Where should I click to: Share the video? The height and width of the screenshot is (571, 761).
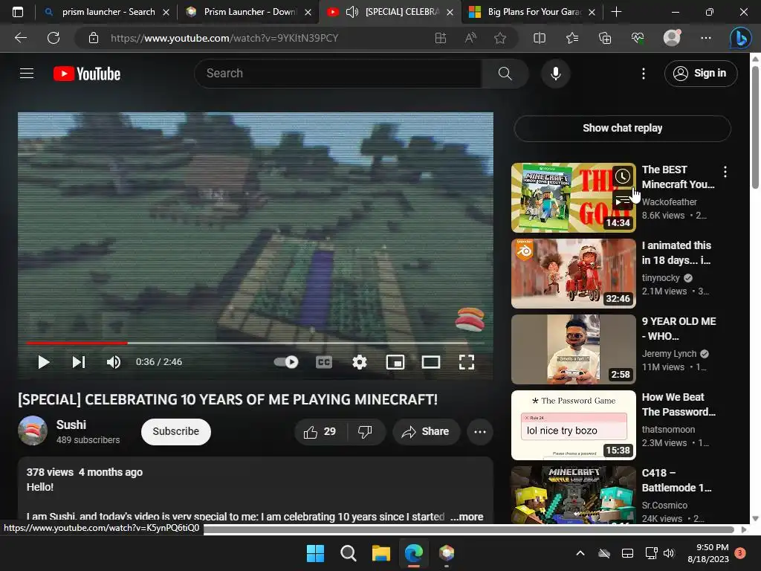tap(426, 432)
